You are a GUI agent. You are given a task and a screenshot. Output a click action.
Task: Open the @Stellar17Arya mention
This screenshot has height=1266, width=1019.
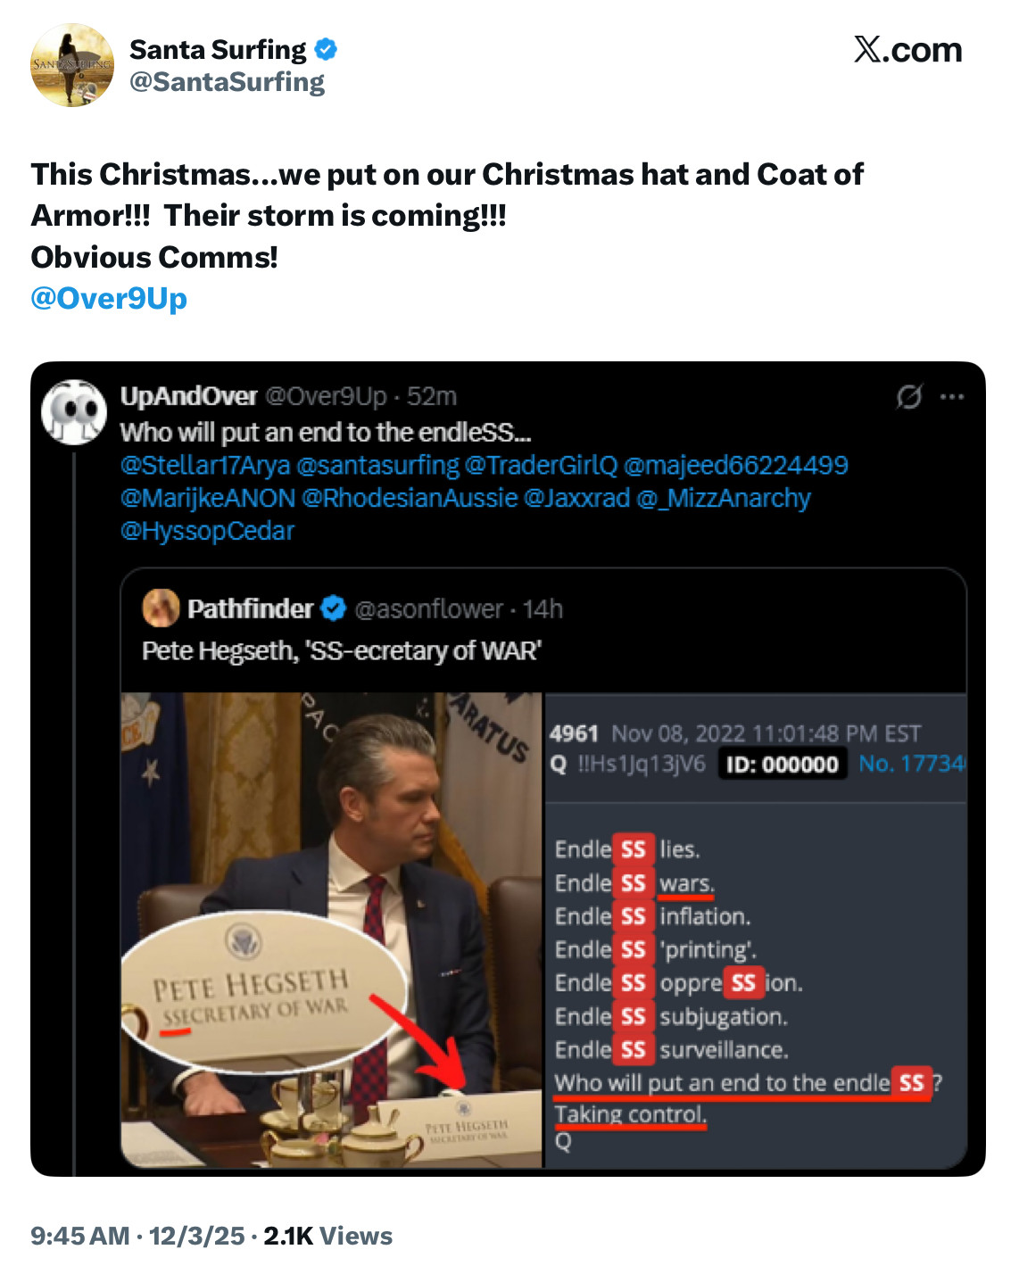tap(205, 465)
